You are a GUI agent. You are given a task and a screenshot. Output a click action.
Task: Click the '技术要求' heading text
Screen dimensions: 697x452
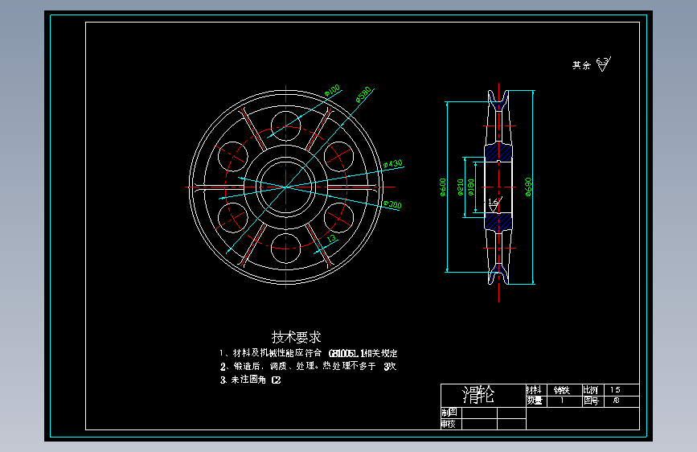pos(296,337)
